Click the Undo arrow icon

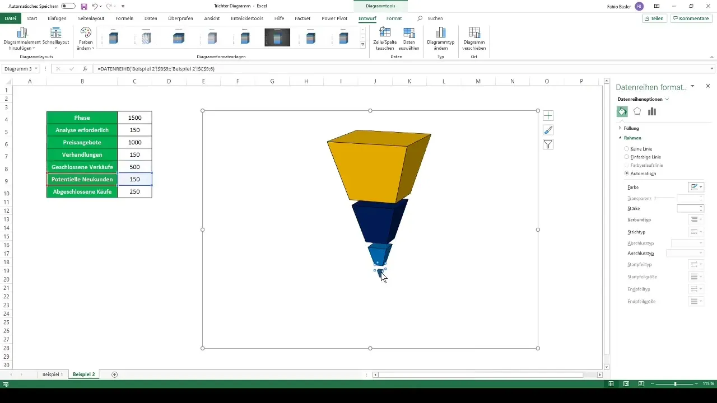pos(95,6)
